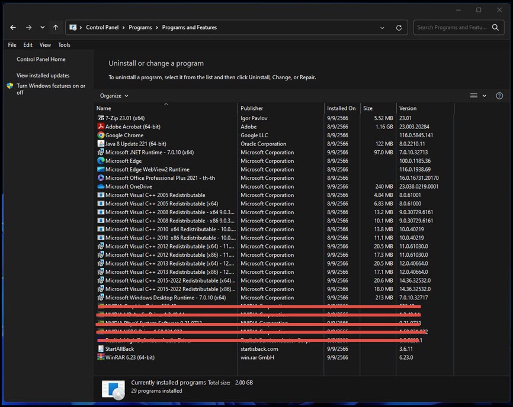This screenshot has width=513, height=407.
Task: Open the recent locations dropdown arrow
Action: click(x=42, y=27)
